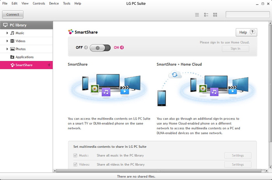Viewport: 272px width, 180px height.
Task: Click the Sign in button
Action: coord(235,49)
